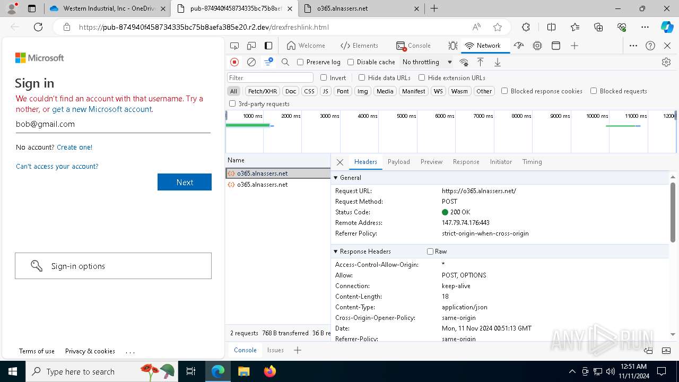Select second o365.alnassers.net request row
This screenshot has height=382, width=679.
click(278, 185)
